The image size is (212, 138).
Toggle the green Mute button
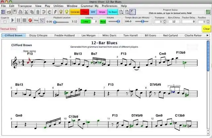click(103, 22)
